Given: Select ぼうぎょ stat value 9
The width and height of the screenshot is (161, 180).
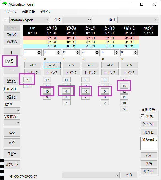Looking at the screenshot, I should click(x=66, y=91).
